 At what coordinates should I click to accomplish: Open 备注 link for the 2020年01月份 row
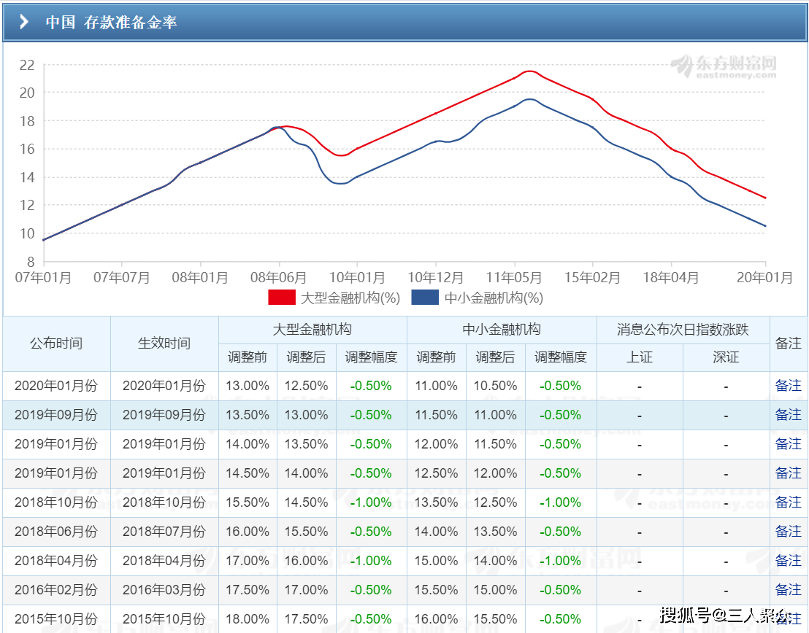pyautogui.click(x=788, y=386)
